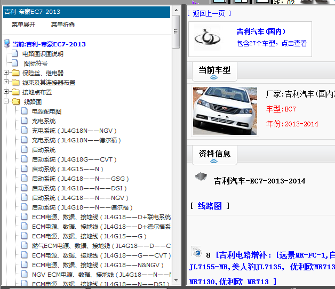
Task: Click the tree panel scrollbar up arrow
Action: 176,11
